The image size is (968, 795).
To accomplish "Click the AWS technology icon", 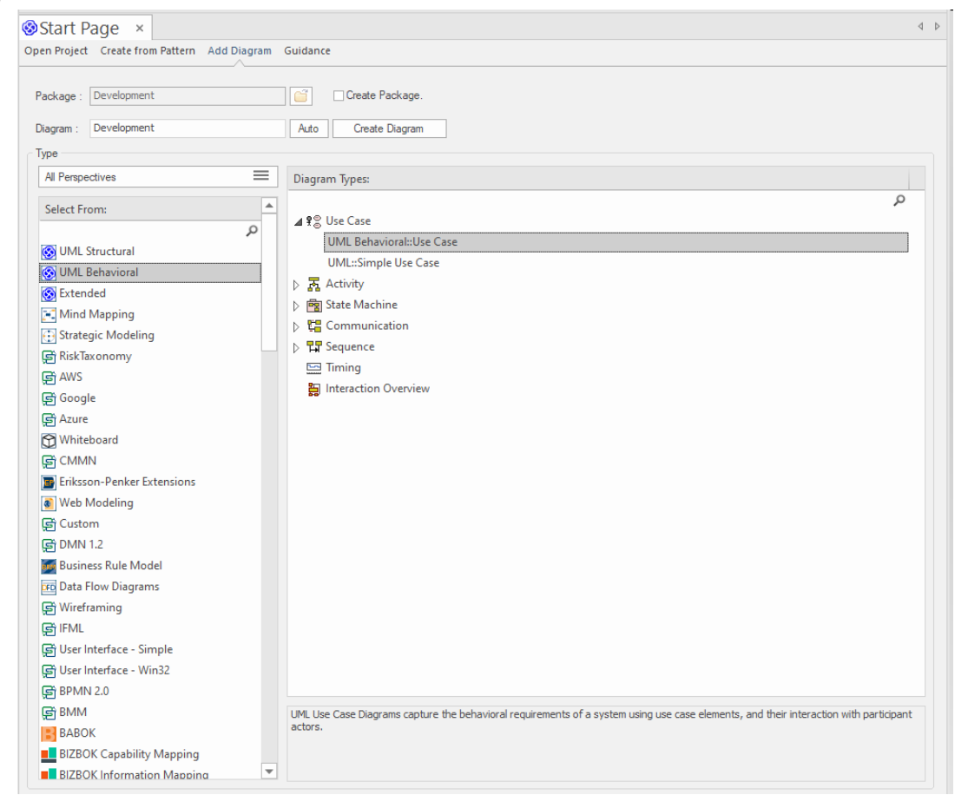I will (x=48, y=378).
